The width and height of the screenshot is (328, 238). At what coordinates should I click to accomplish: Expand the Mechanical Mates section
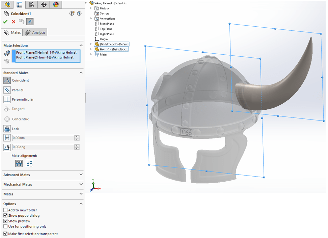81,184
